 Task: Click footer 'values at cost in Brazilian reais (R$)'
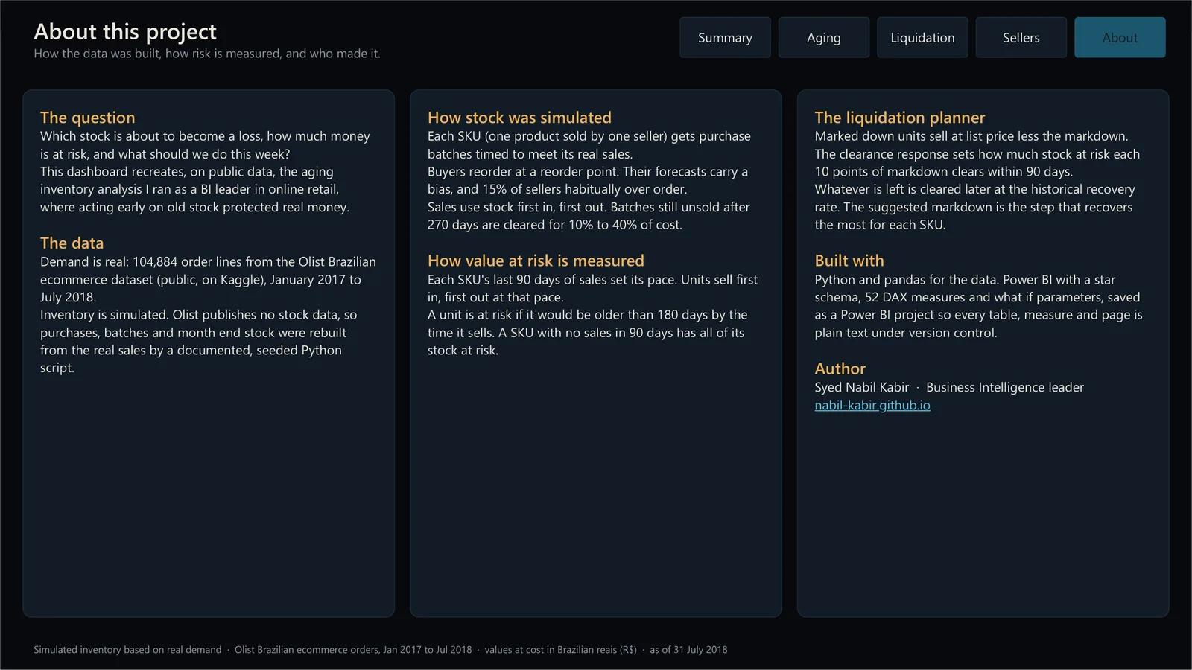pyautogui.click(x=560, y=650)
